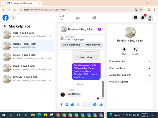Open Cortana circle on the taskbar
The height and width of the screenshot is (118, 158).
point(18,115)
